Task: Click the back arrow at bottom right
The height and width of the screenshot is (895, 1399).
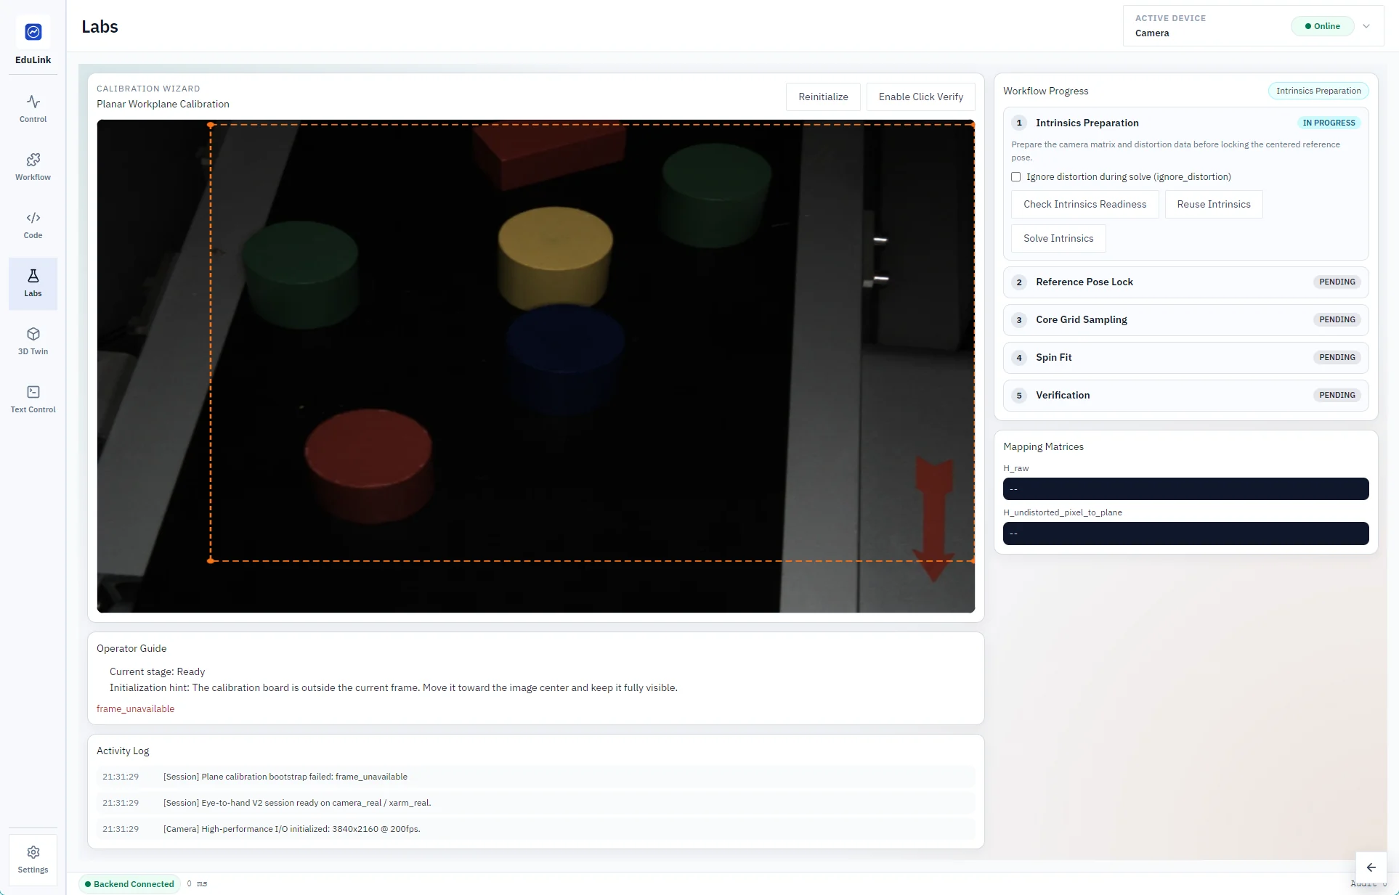Action: (1371, 867)
